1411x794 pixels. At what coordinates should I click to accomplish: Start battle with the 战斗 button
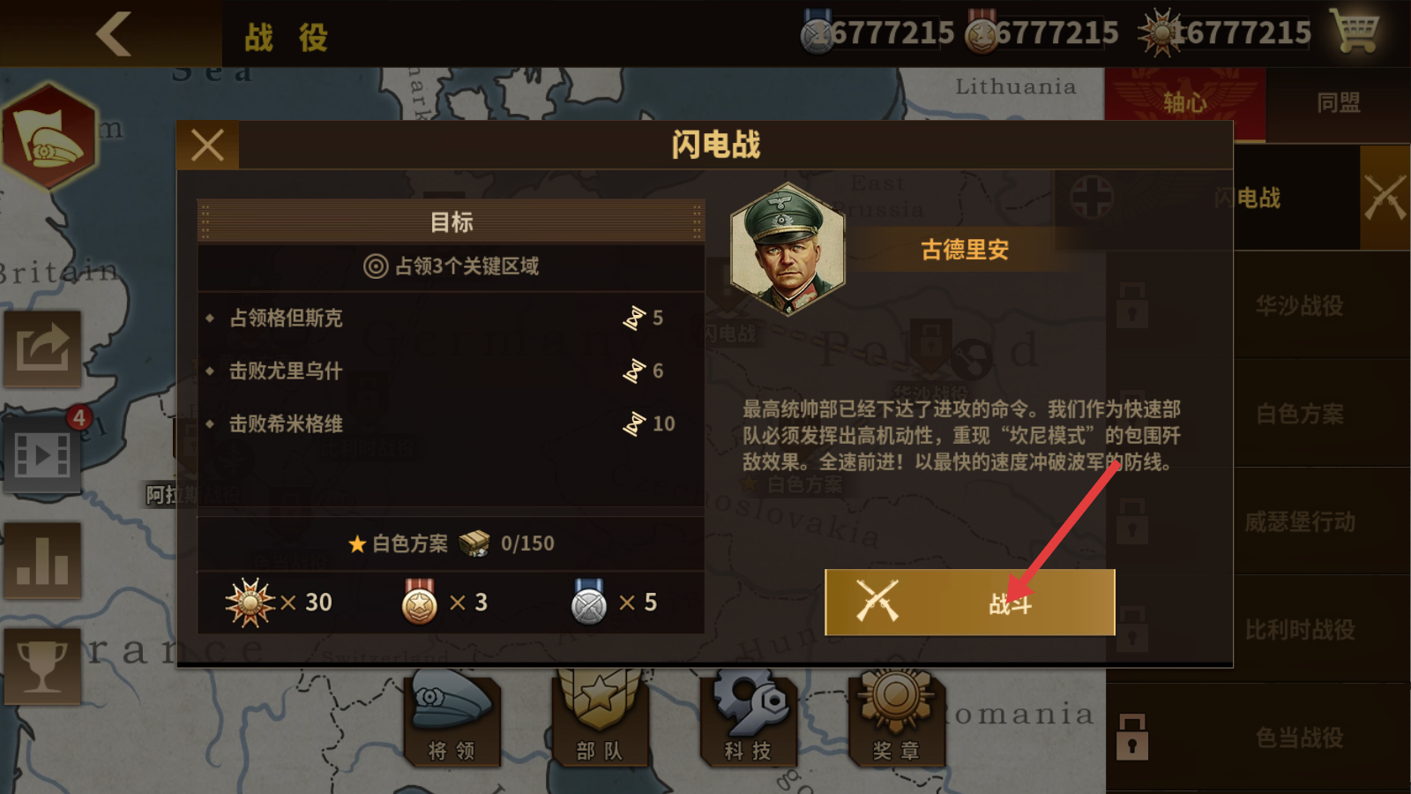[970, 603]
